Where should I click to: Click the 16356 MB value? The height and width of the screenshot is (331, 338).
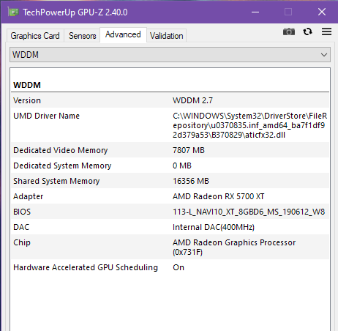(x=191, y=181)
